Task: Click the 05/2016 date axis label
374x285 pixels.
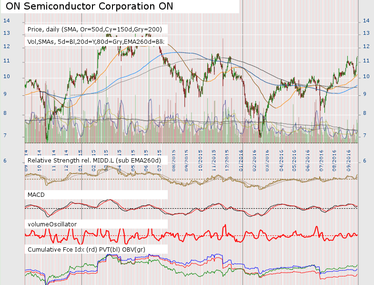Action: click(294, 161)
